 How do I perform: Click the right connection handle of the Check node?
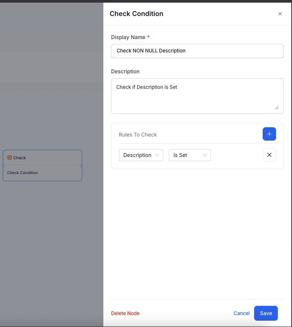(82, 165)
